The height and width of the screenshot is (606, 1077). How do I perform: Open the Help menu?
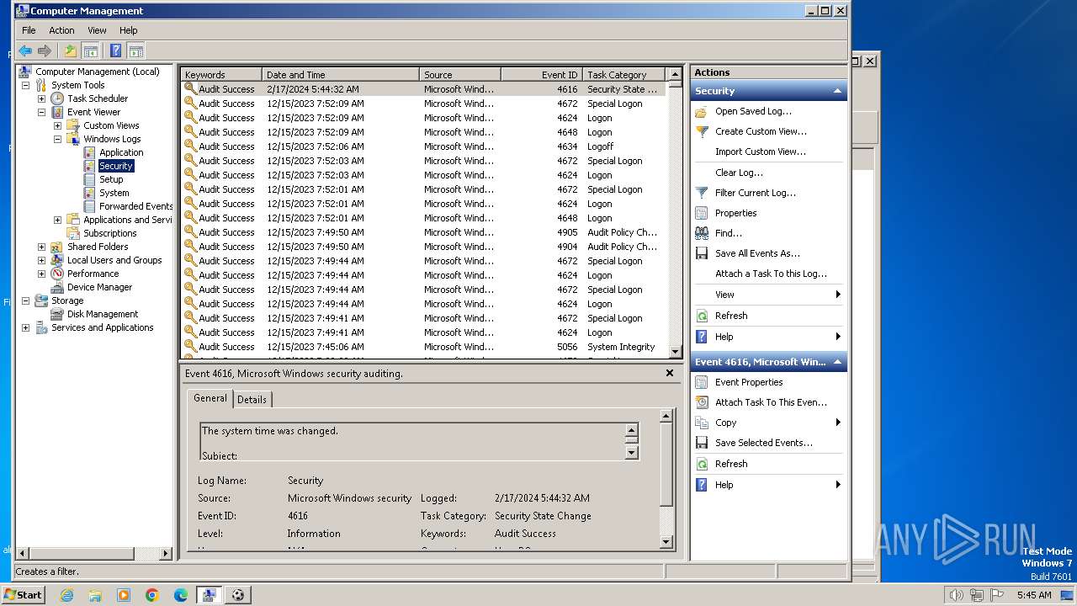point(128,30)
